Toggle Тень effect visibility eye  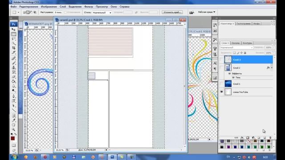click(x=233, y=77)
